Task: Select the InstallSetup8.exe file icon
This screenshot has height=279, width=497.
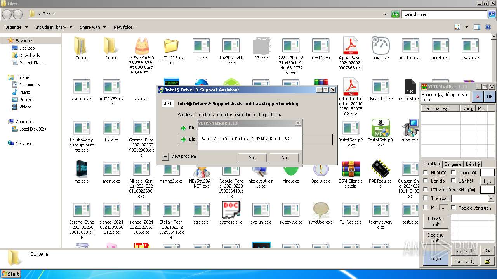Action: pos(381,128)
